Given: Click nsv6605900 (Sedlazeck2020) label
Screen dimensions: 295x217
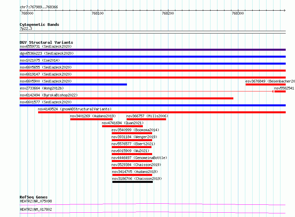Looking at the screenshot, I should click(x=46, y=81).
